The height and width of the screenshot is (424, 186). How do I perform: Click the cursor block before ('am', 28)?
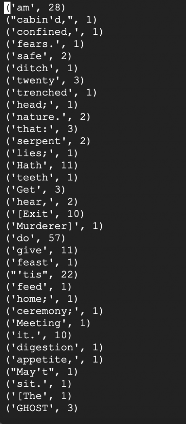(x=7, y=8)
